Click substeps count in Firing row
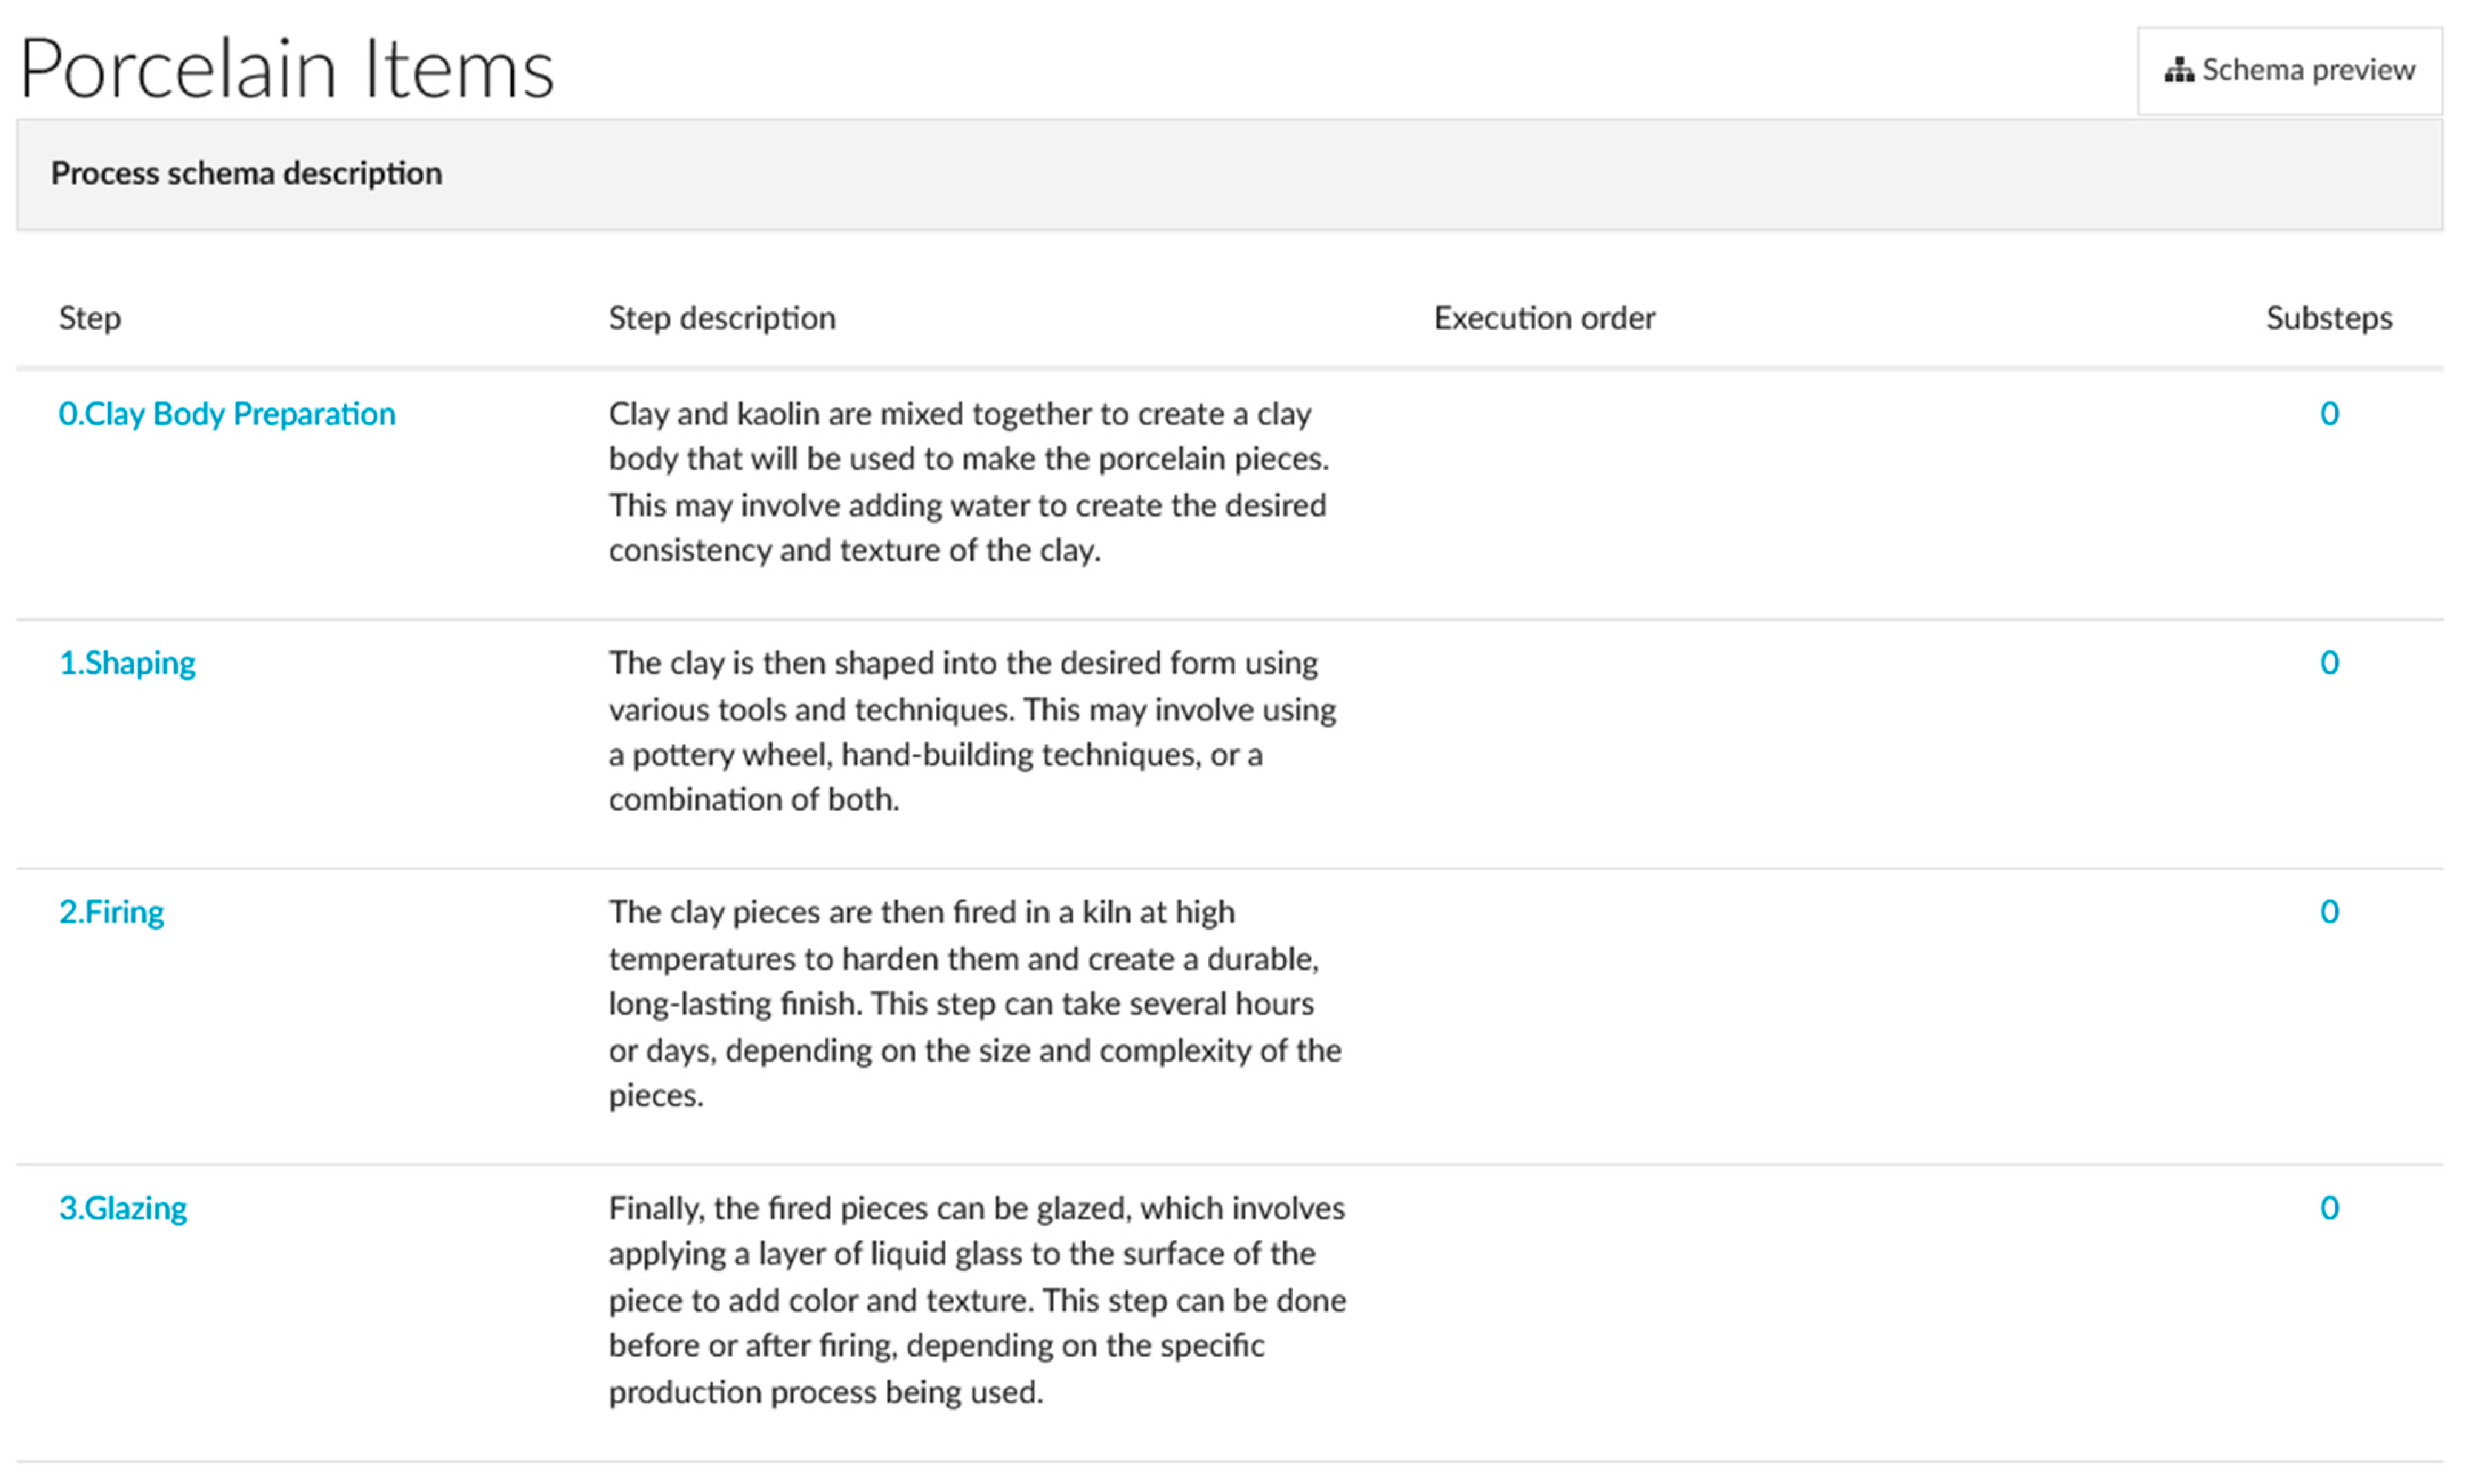 [x=2329, y=912]
